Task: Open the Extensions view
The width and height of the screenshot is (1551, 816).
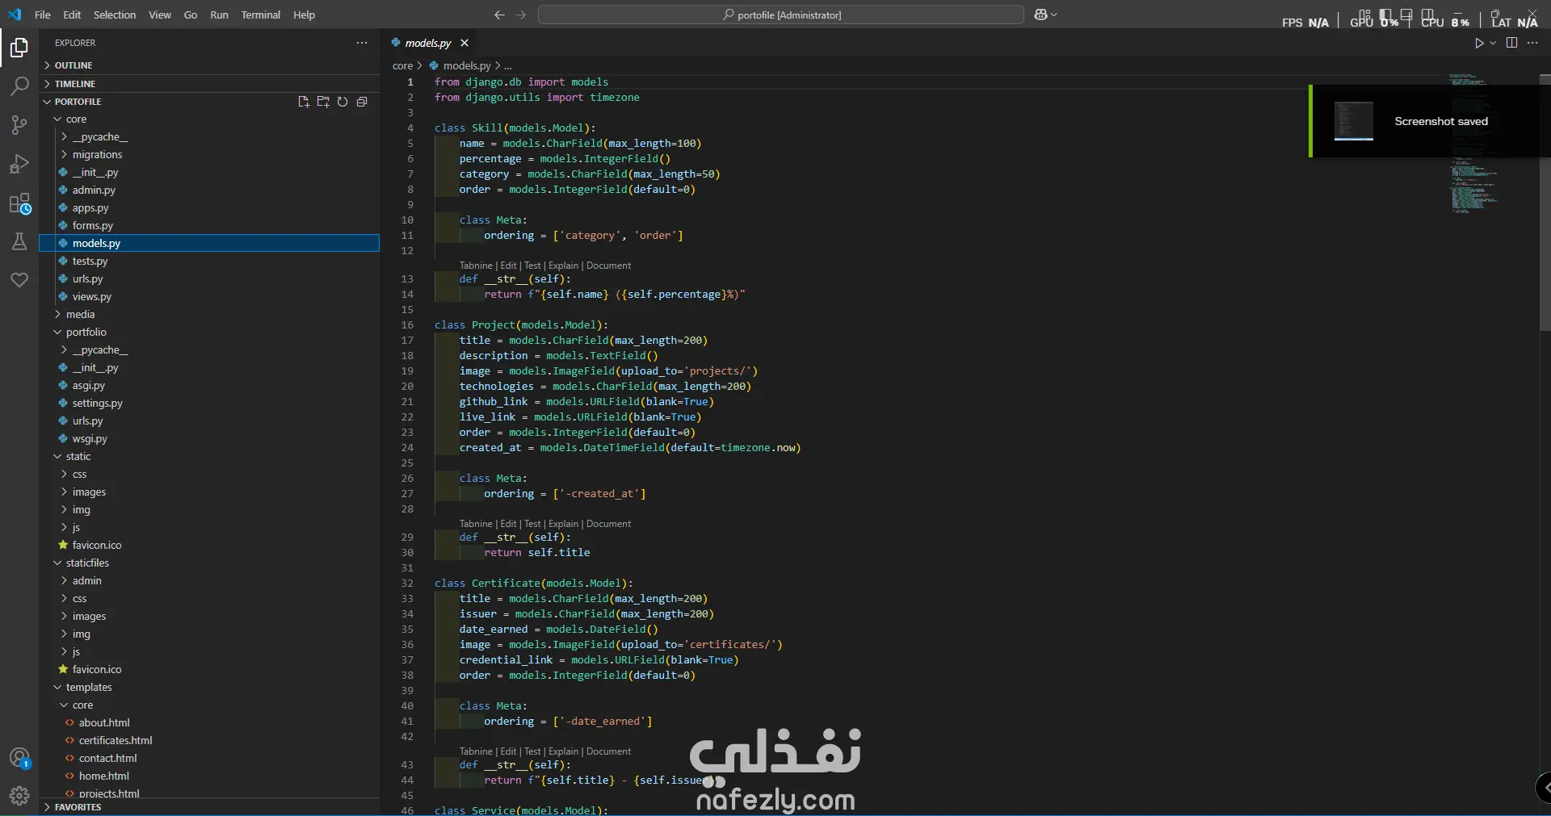Action: point(19,203)
